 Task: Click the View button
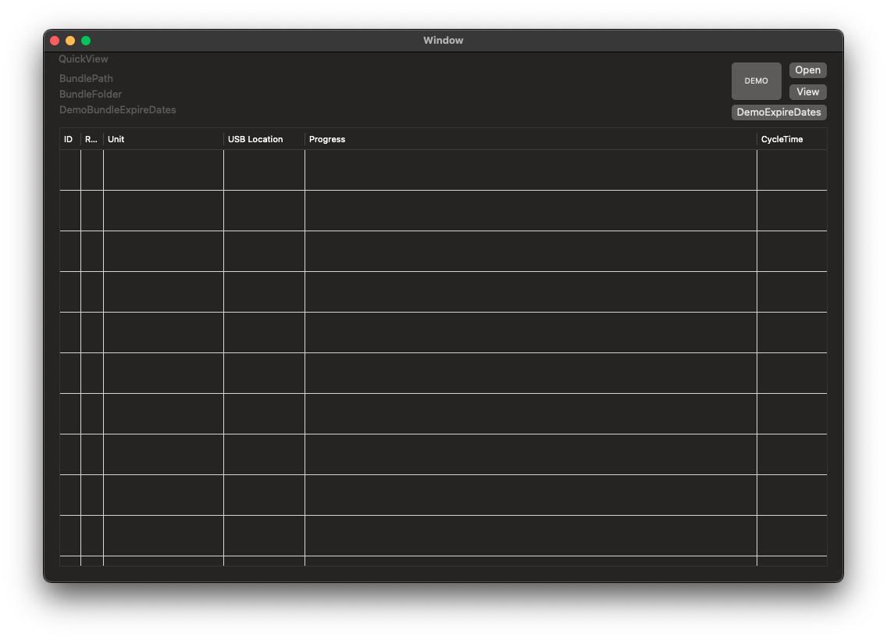coord(807,91)
